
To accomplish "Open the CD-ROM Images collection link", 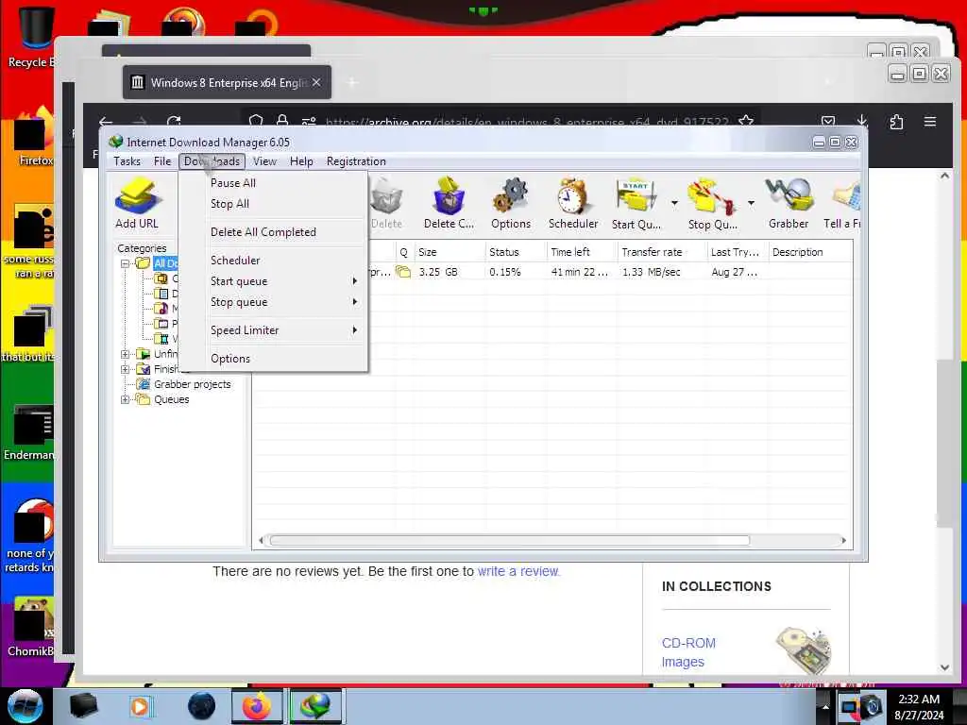I will point(688,652).
